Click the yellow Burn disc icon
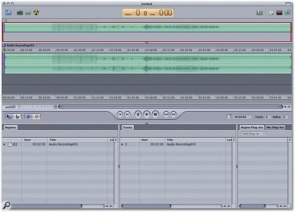The width and height of the screenshot is (295, 212). click(36, 12)
